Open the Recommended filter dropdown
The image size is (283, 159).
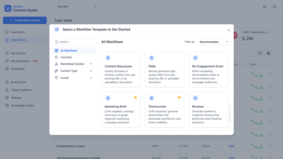point(214,42)
